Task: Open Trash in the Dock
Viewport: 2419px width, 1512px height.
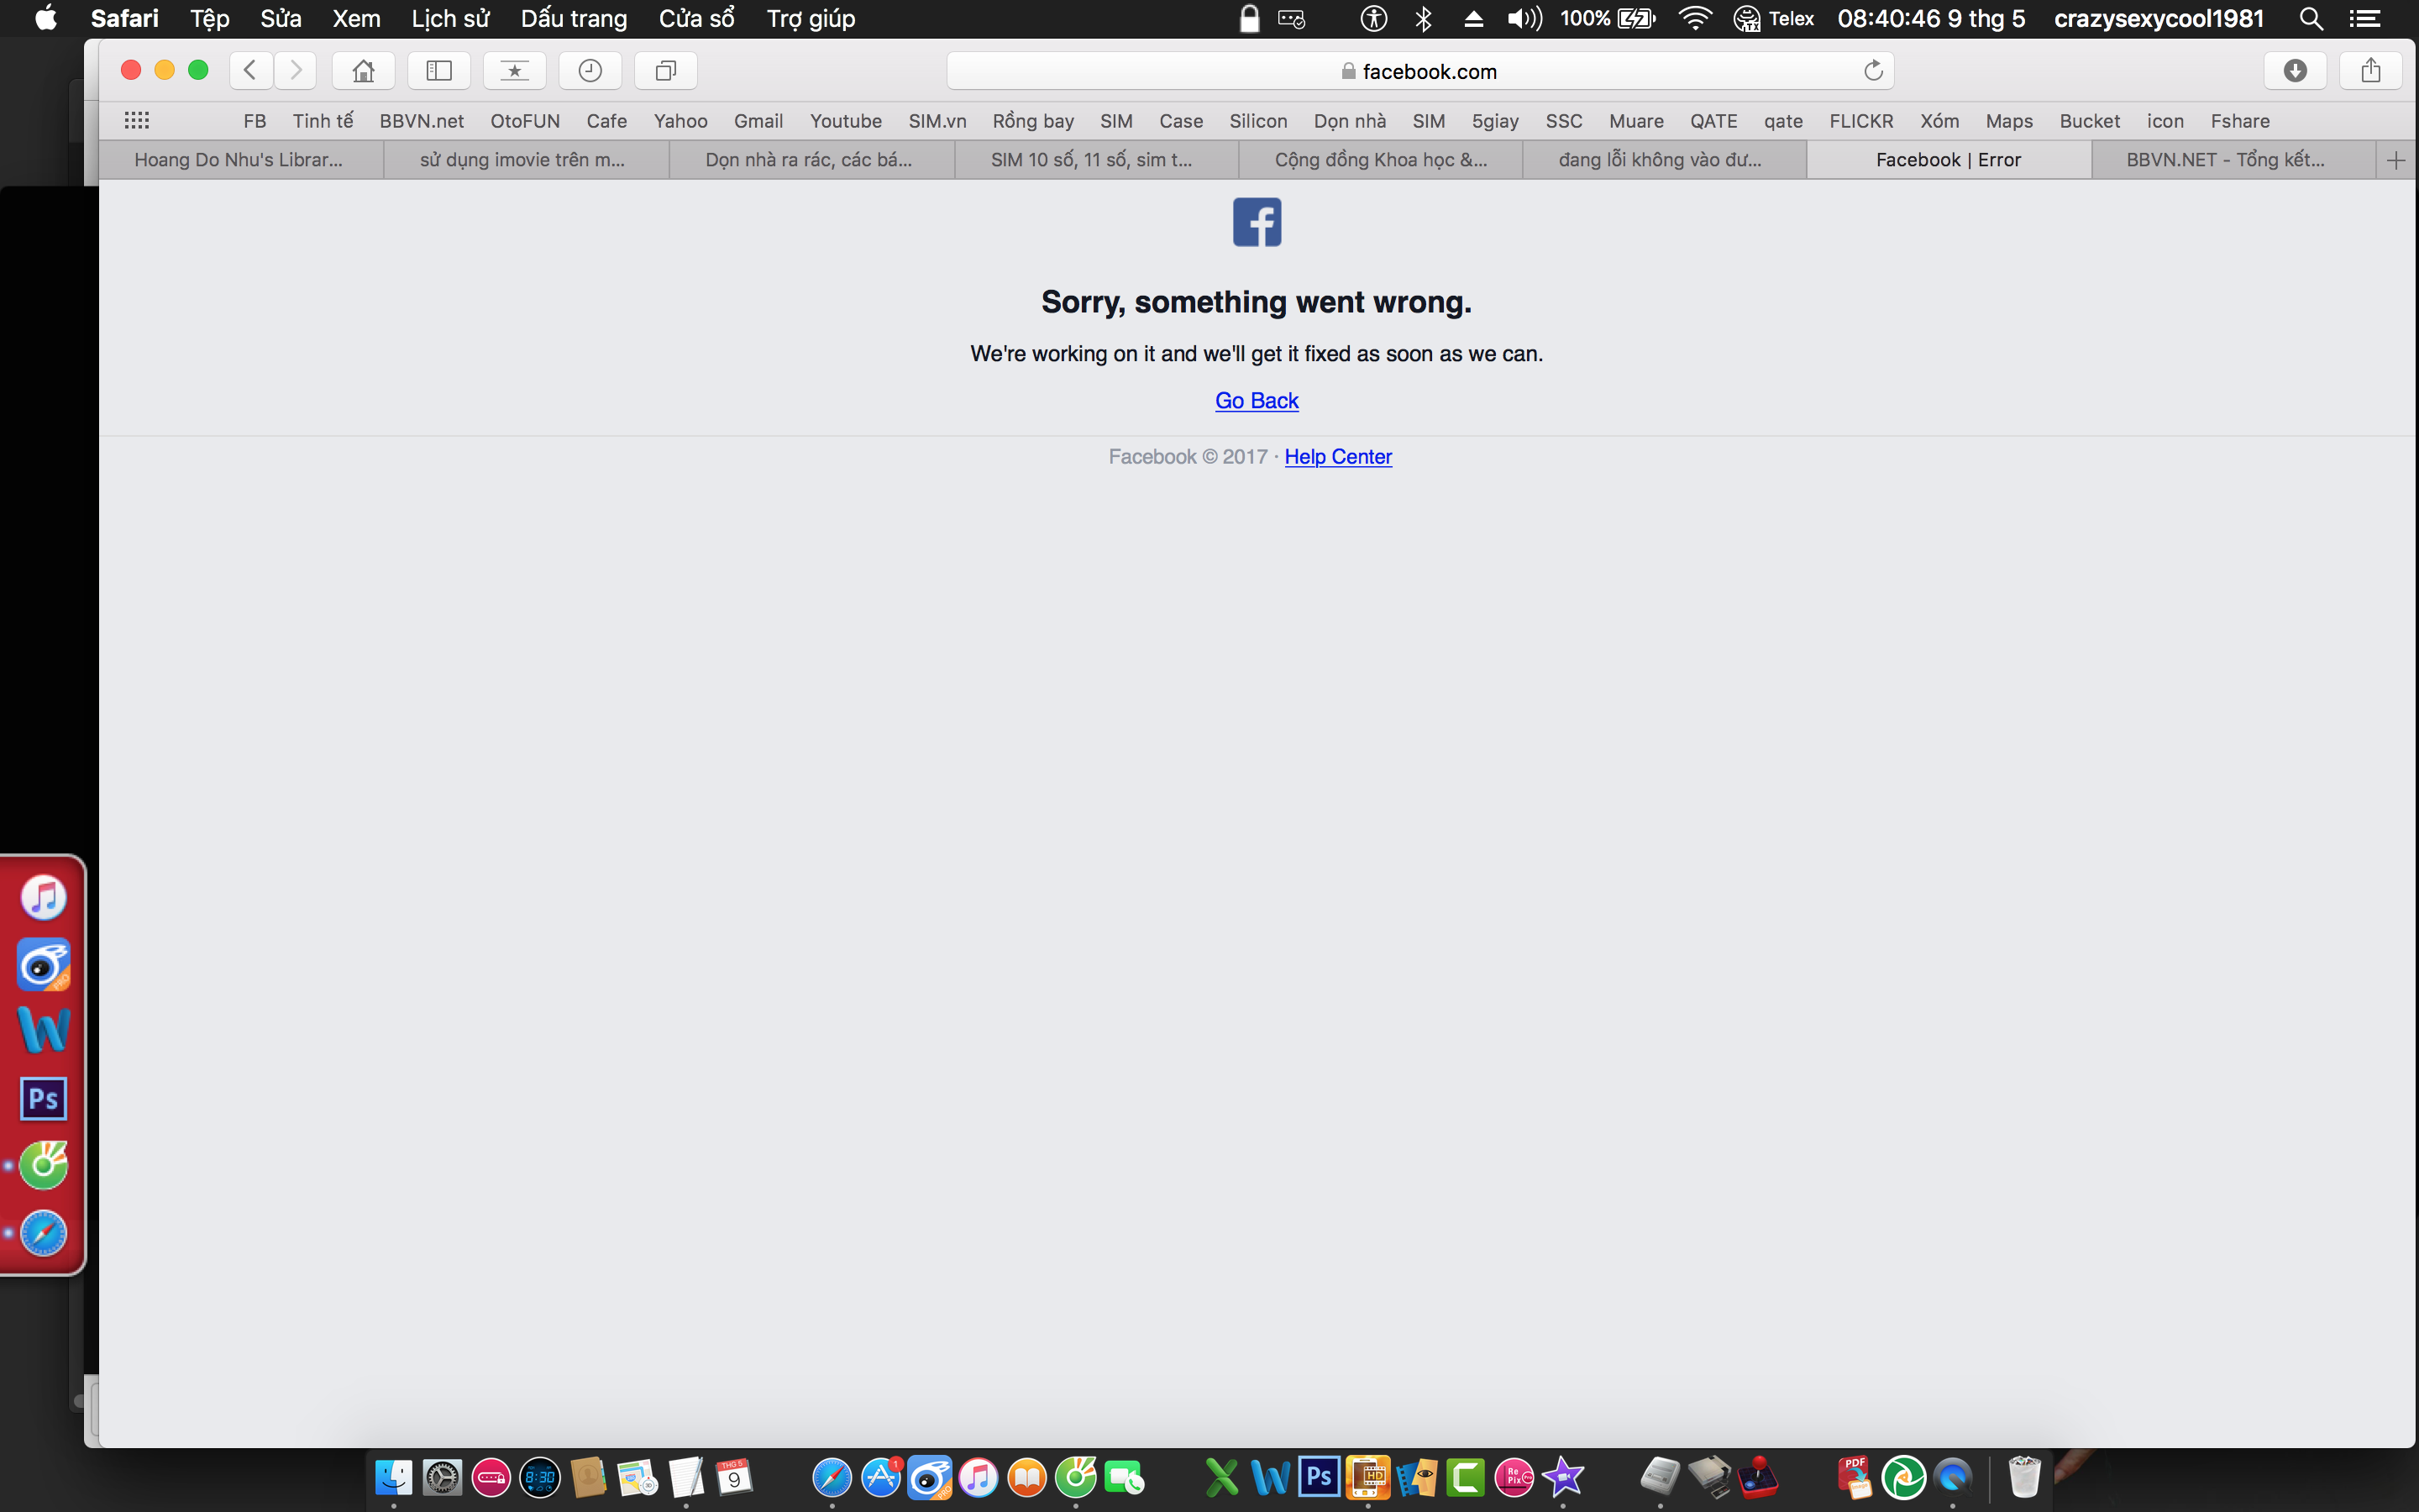Action: point(2024,1477)
